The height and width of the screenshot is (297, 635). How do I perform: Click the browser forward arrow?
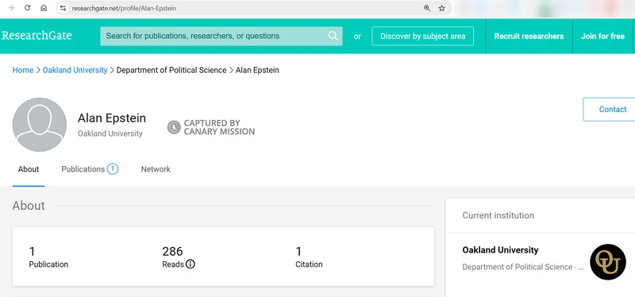[11, 8]
